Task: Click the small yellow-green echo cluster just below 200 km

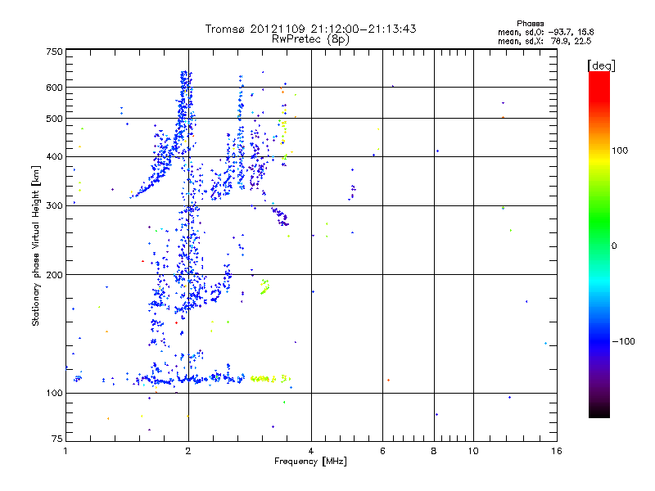Action: (264, 286)
